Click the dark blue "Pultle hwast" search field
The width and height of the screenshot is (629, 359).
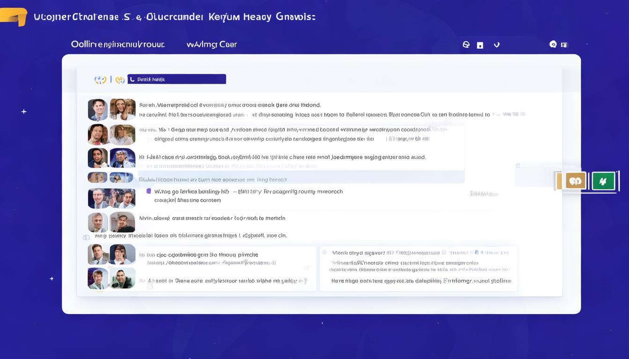177,79
